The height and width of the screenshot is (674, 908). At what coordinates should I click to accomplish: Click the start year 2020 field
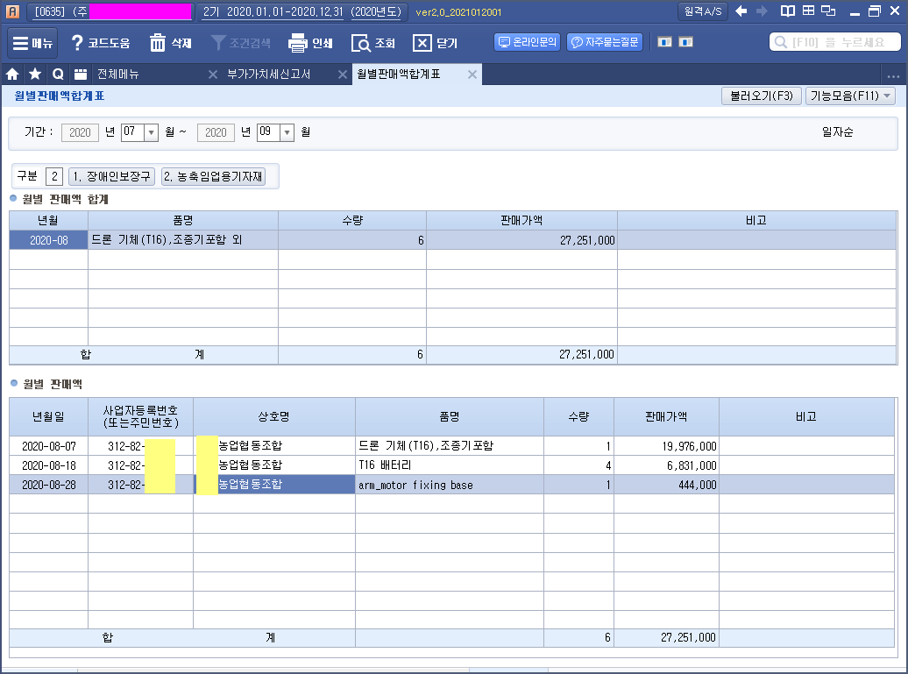click(x=80, y=132)
